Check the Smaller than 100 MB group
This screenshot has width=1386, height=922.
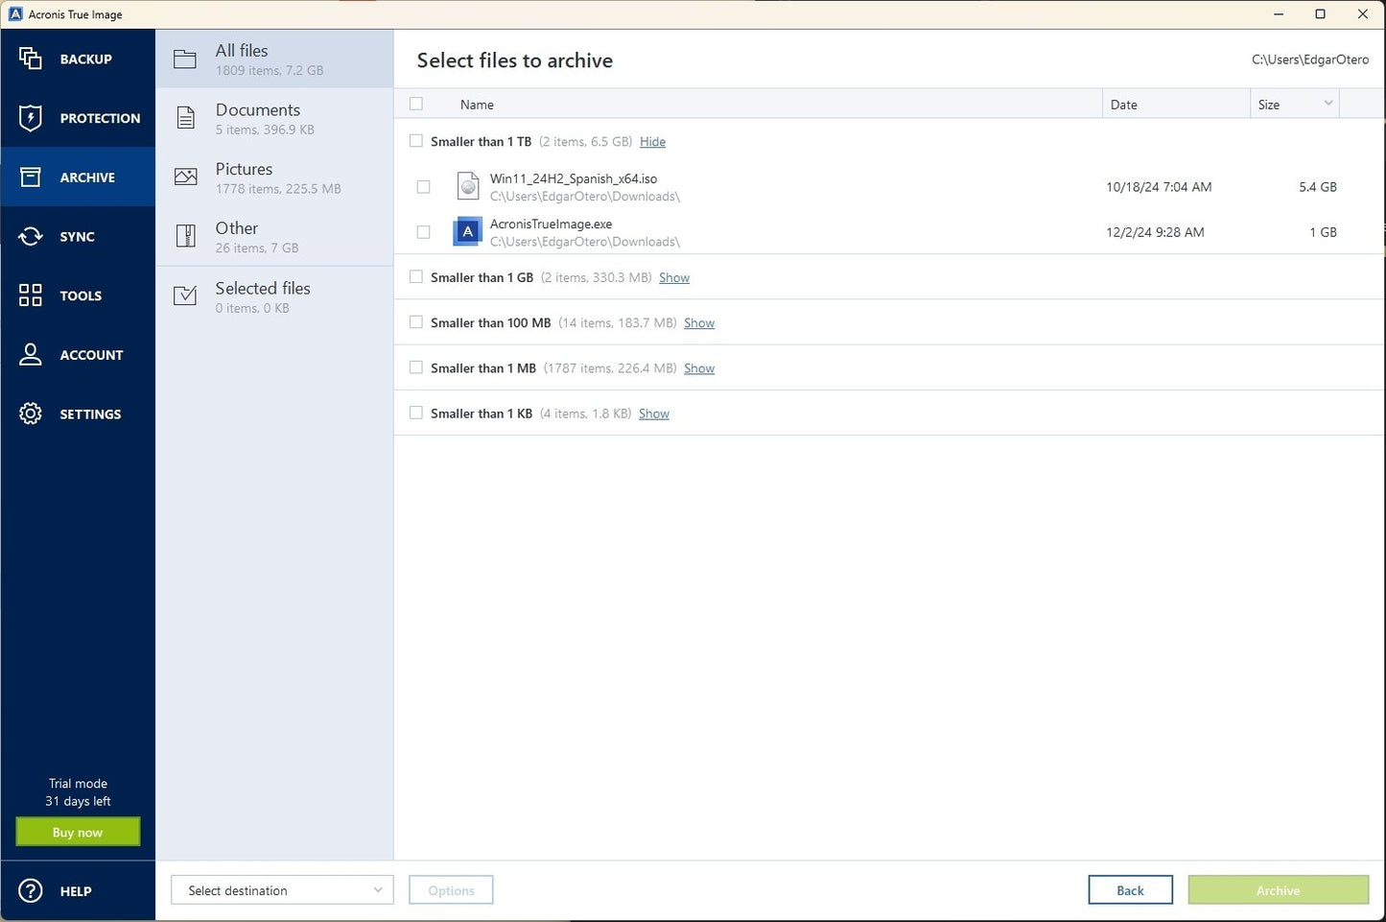416,322
